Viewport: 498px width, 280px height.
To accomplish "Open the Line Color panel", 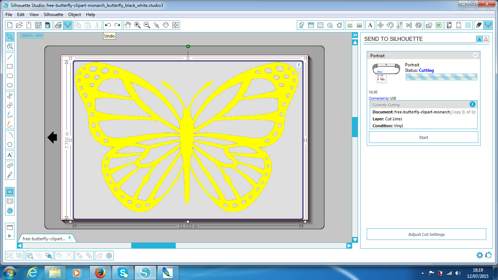I will 350,25.
